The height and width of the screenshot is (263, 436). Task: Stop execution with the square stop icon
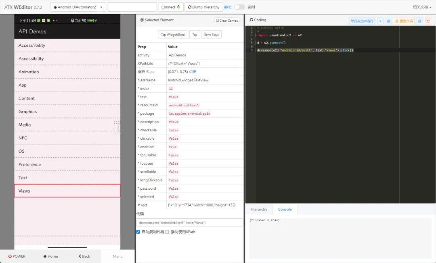[388, 21]
